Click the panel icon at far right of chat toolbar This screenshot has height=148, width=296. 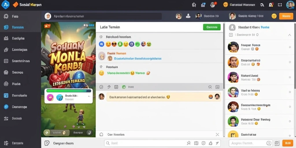coord(217,87)
